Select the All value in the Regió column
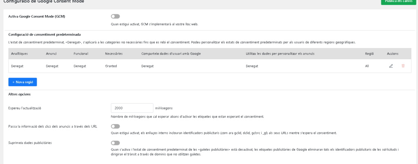Image resolution: width=418 pixels, height=164 pixels. [x=367, y=66]
